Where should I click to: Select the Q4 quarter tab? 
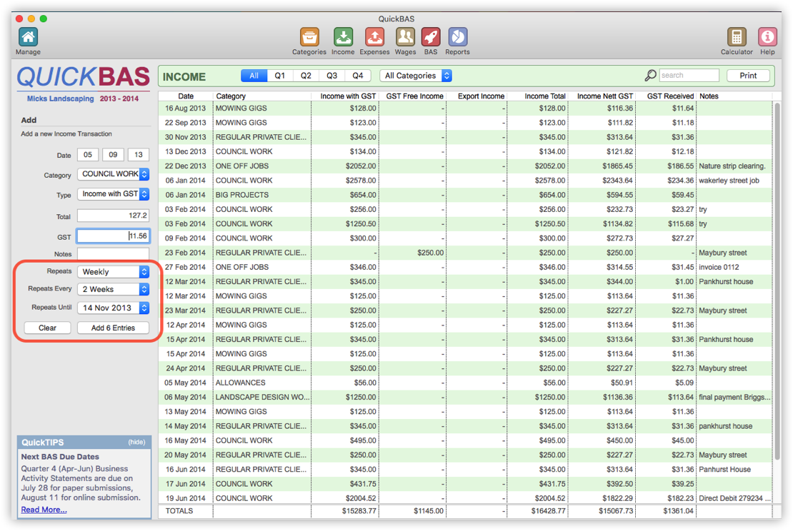click(x=358, y=75)
